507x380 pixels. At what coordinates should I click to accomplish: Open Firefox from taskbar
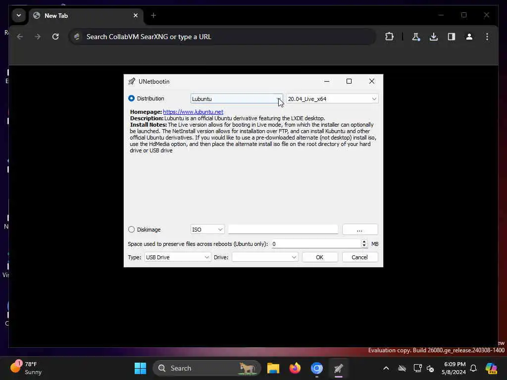(295, 368)
